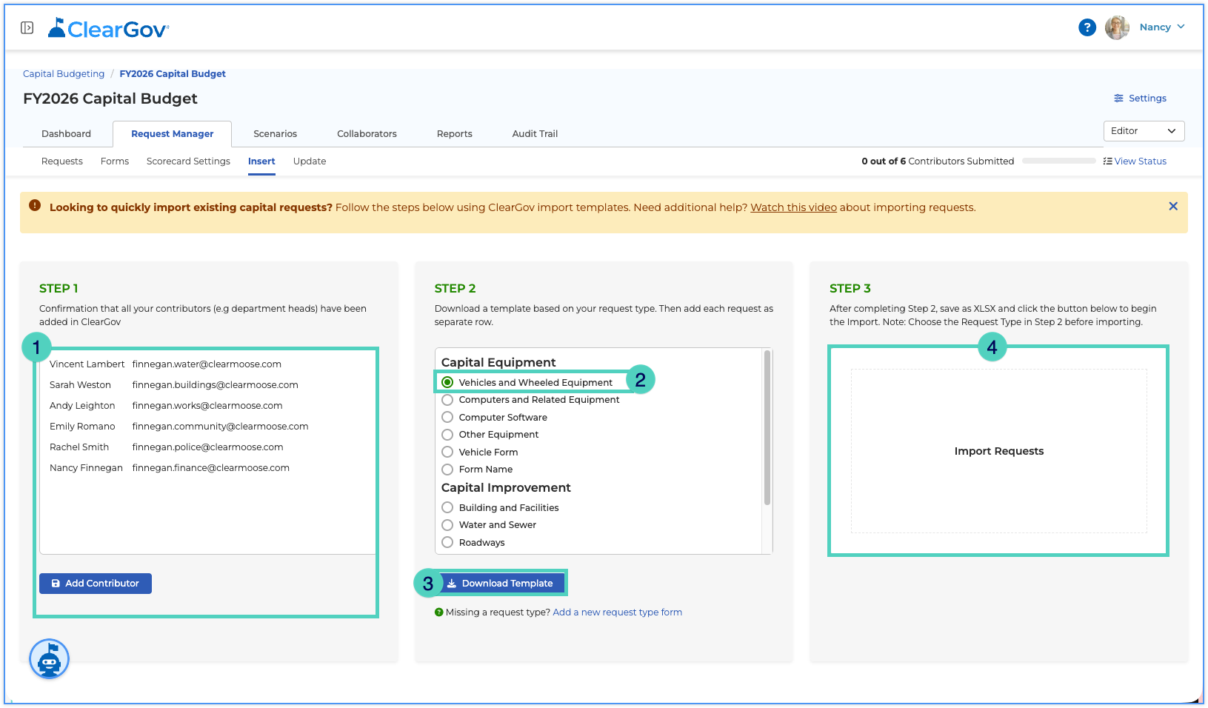
Task: Select the Request Manager tab
Action: 172,134
